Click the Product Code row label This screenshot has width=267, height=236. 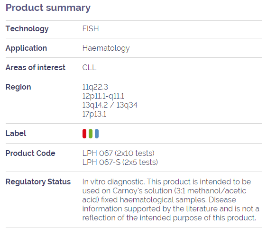(x=30, y=154)
